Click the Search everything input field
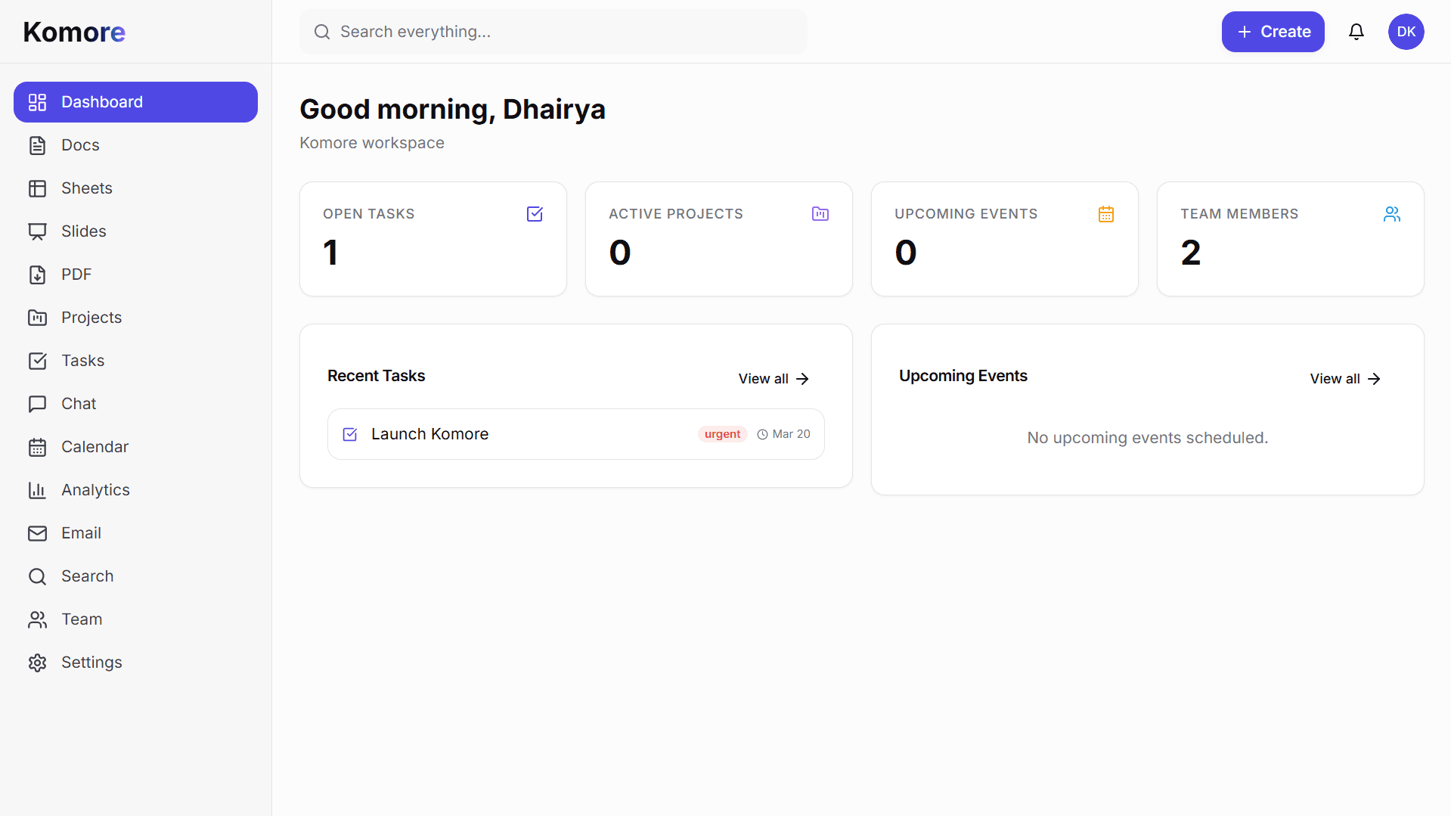The height and width of the screenshot is (816, 1451). 553,31
